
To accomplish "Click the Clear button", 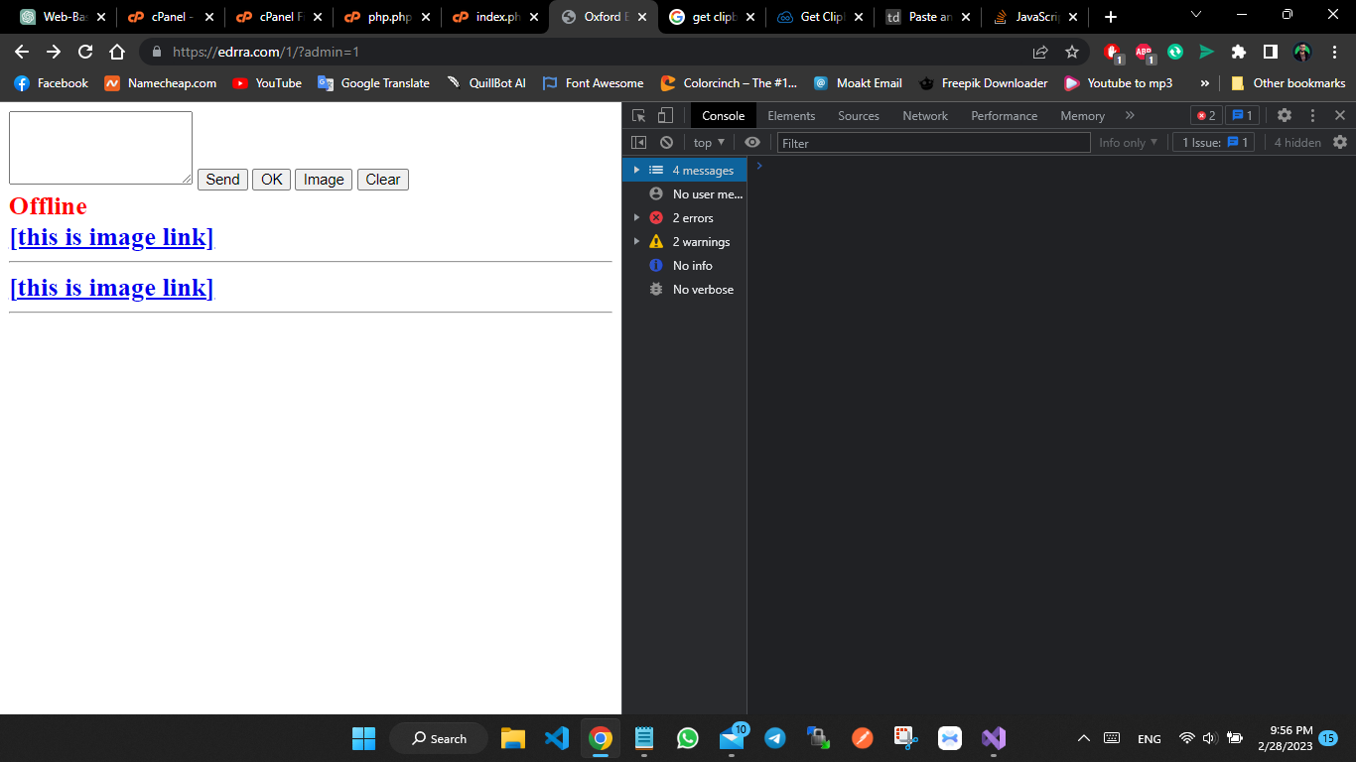I will 383,180.
